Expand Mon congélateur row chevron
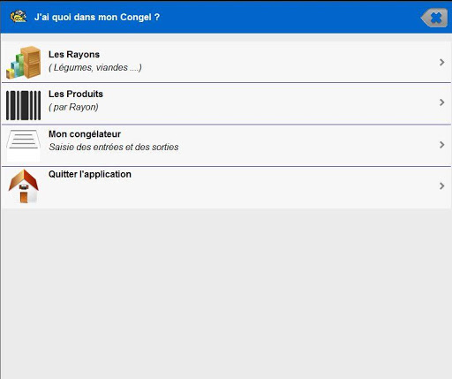Viewport: 452px width, 379px height. (441, 145)
